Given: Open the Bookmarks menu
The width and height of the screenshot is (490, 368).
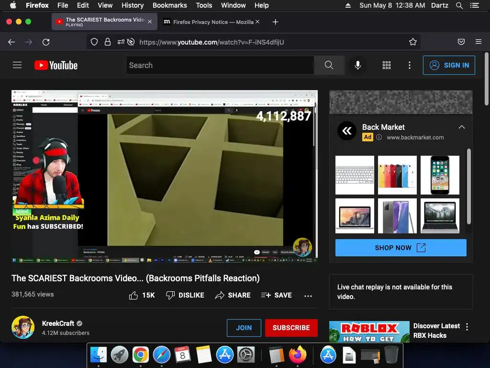Looking at the screenshot, I should click(x=170, y=5).
